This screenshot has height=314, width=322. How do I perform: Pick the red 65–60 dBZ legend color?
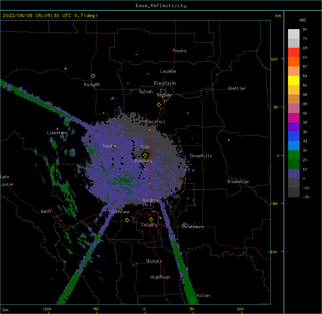[294, 53]
